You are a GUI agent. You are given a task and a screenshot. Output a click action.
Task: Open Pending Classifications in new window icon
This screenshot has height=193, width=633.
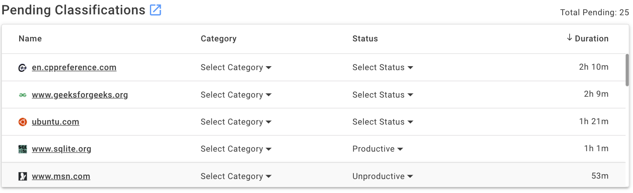(156, 10)
